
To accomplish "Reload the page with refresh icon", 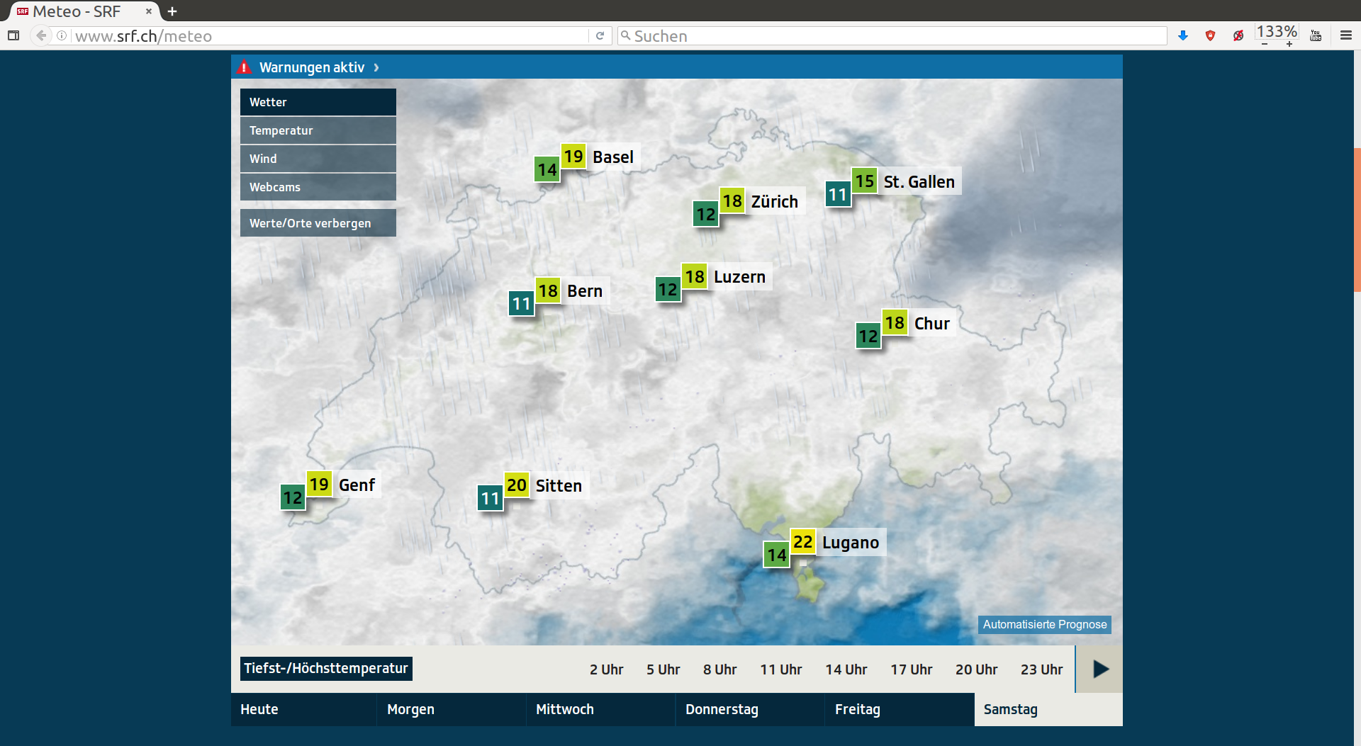I will click(600, 35).
